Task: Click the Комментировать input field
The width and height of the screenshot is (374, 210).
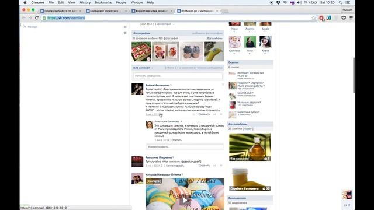Action: (x=185, y=146)
